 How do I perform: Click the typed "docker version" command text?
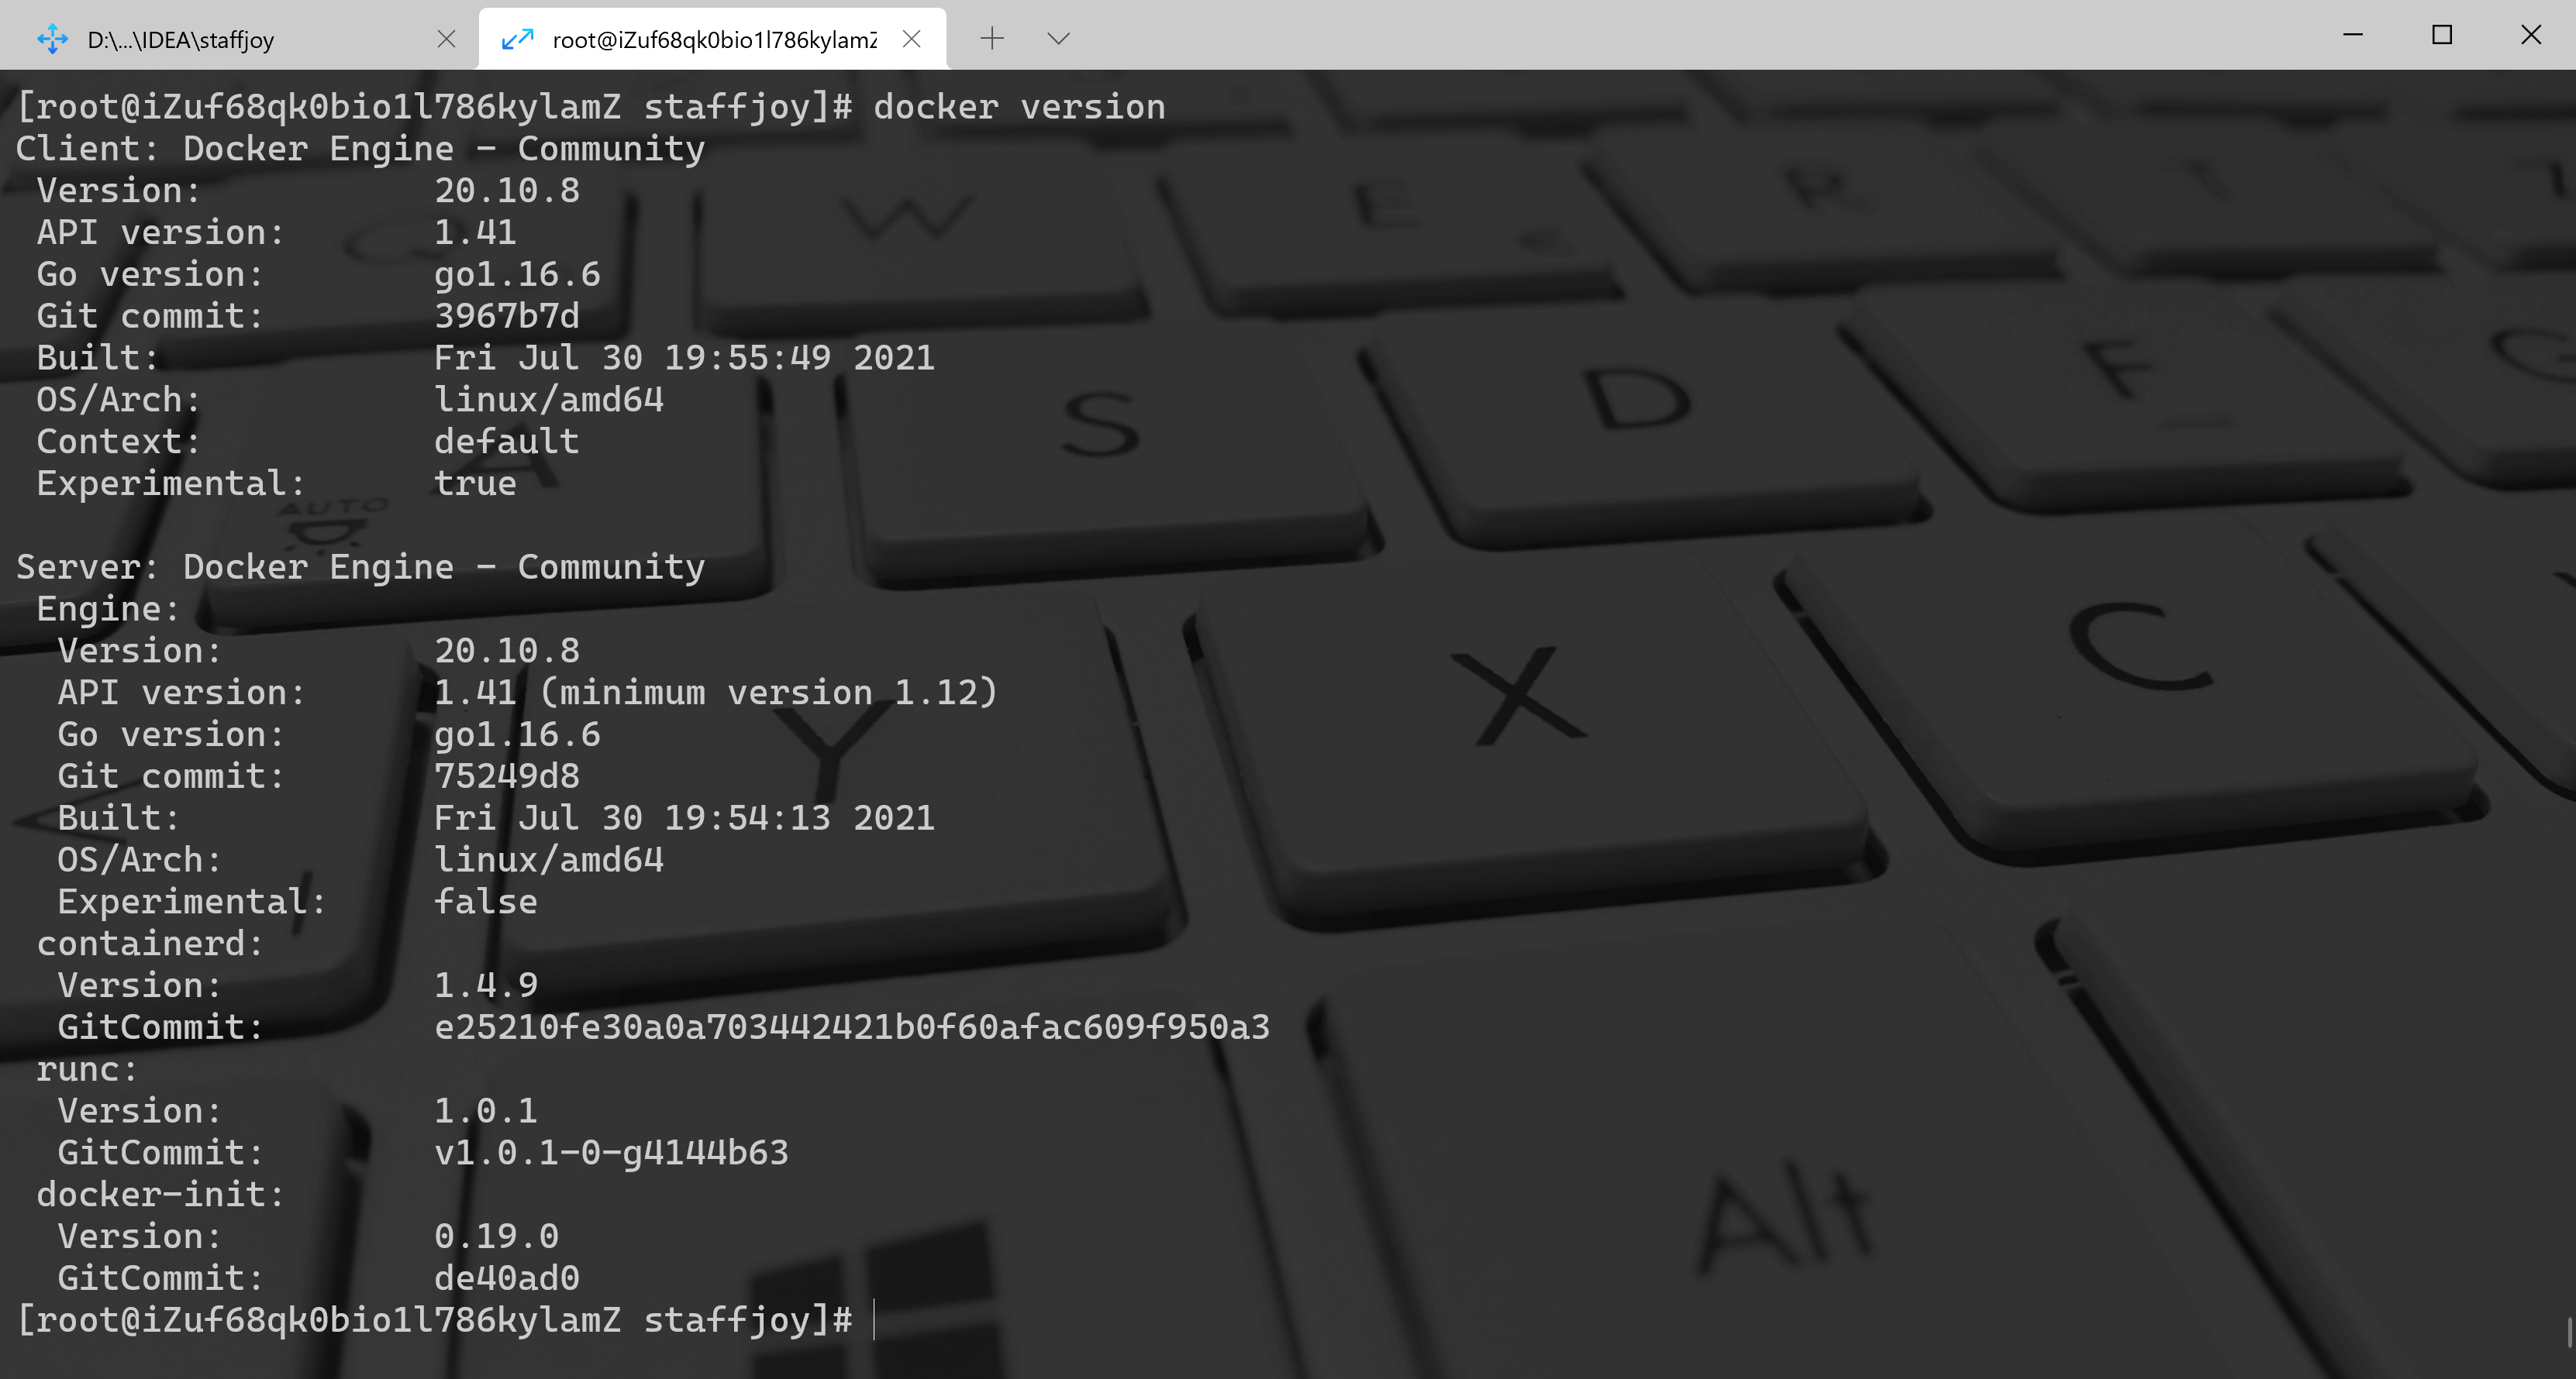(x=1019, y=107)
